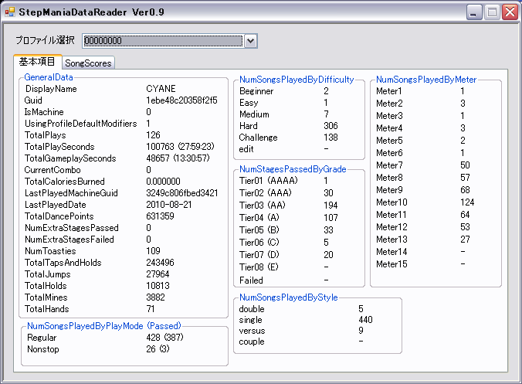Close the StepManiaDataReader window
Image resolution: width=522 pixels, height=384 pixels.
510,12
